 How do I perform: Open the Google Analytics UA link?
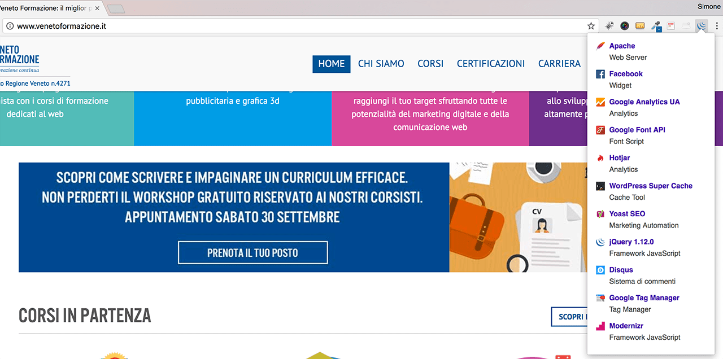(644, 102)
